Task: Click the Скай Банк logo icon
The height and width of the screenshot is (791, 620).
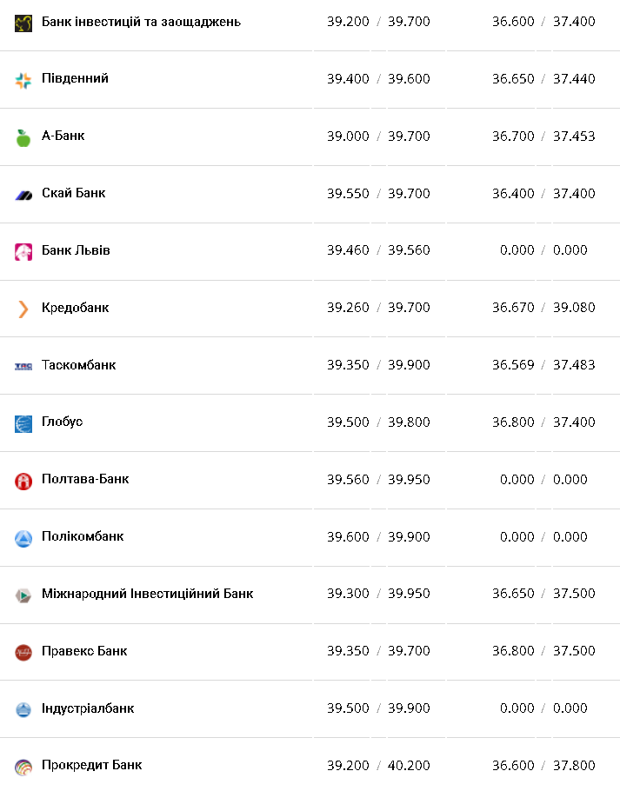Action: pos(23,195)
